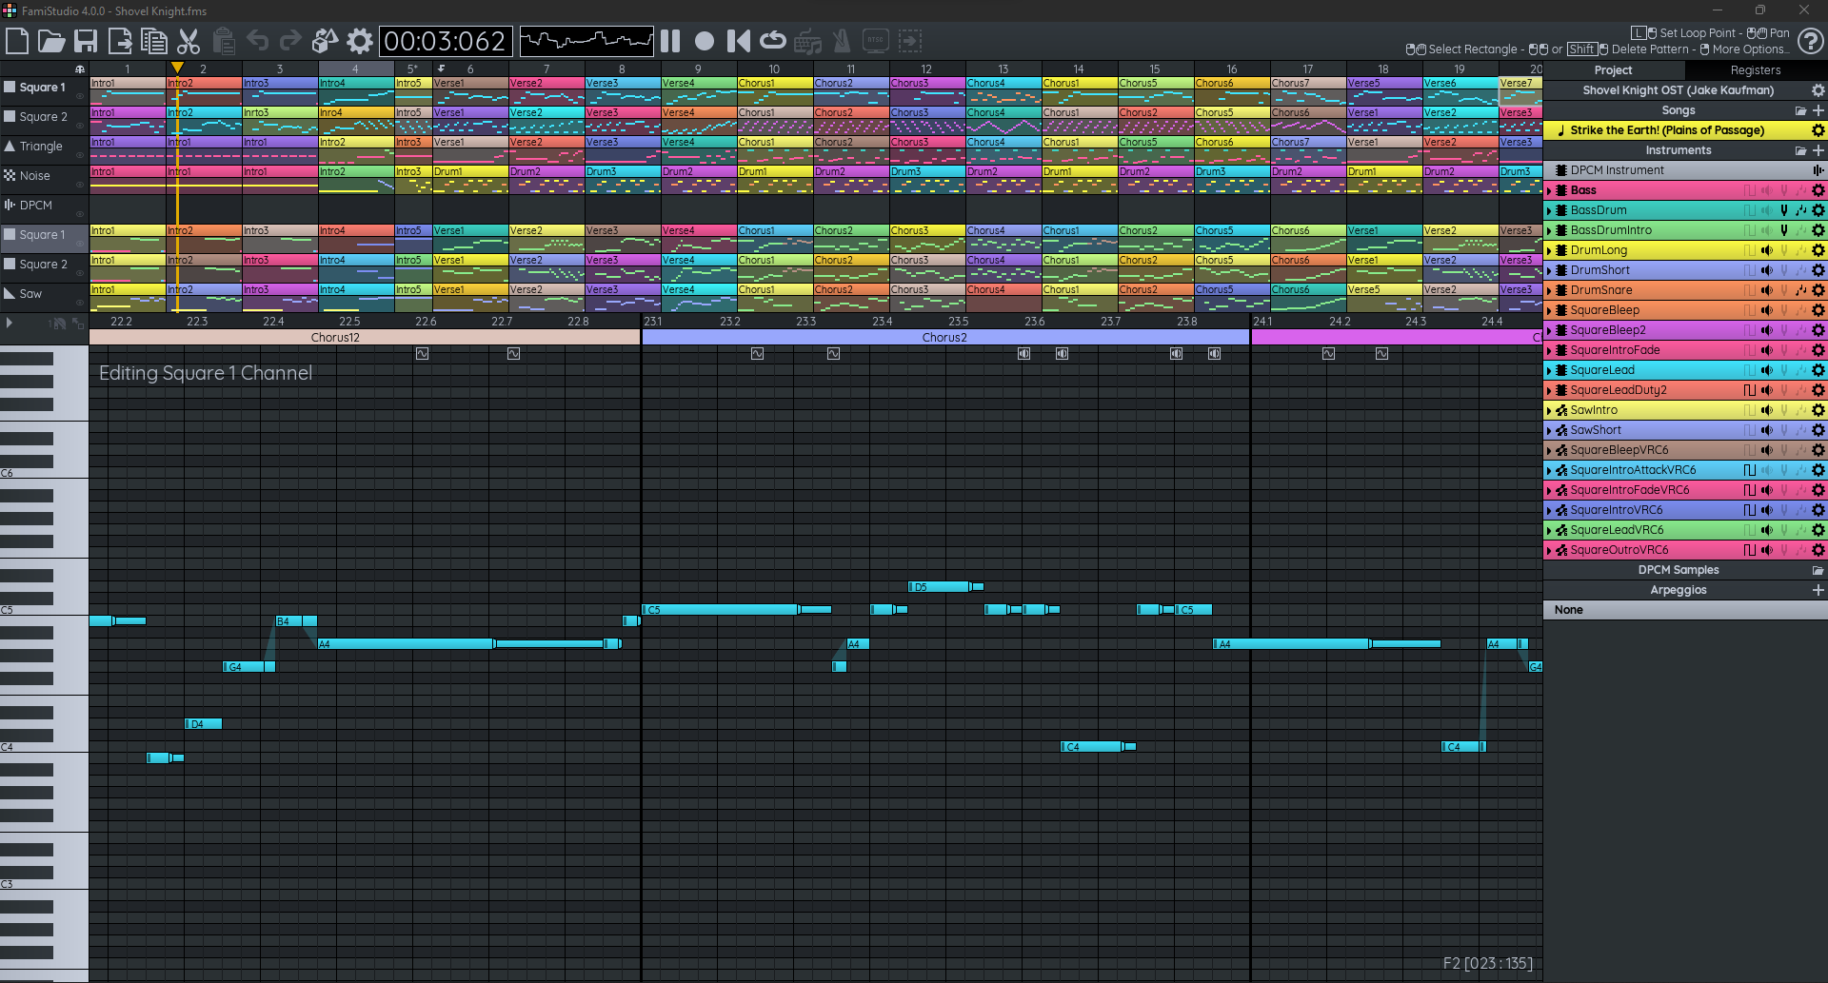The width and height of the screenshot is (1828, 983).
Task: Select the first Square 2 channel
Action: (x=44, y=117)
